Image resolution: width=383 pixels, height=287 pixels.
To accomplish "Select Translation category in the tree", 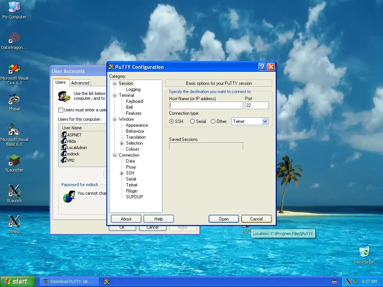I will 136,137.
